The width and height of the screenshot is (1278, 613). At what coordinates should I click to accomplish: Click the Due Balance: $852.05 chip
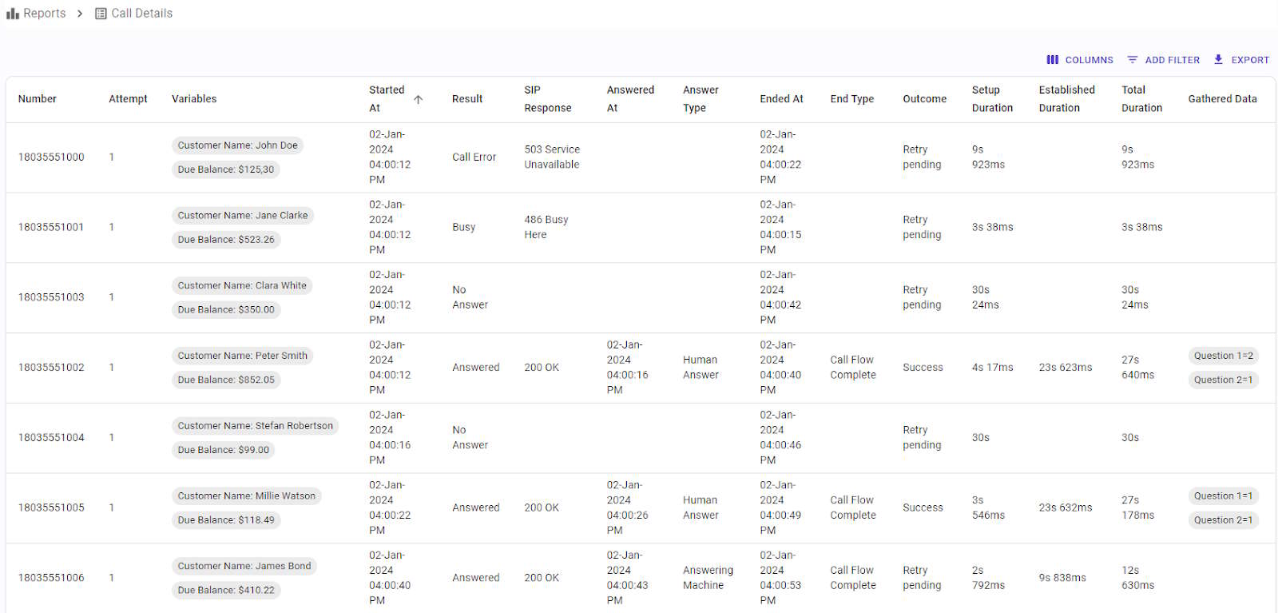226,380
